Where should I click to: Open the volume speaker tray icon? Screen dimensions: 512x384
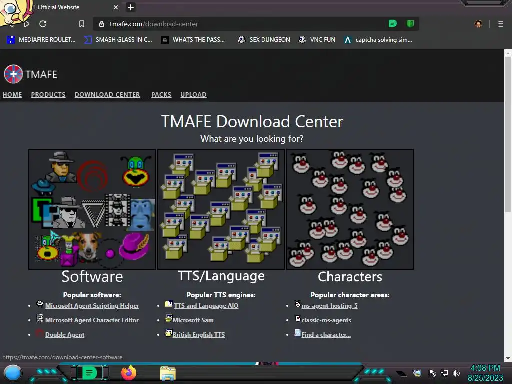[x=456, y=373]
